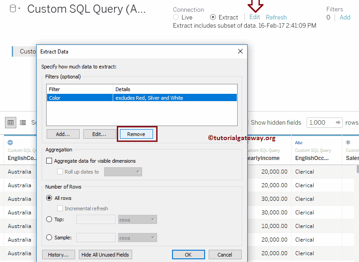Select the Extract connection radio button
The width and height of the screenshot is (359, 262).
pyautogui.click(x=213, y=17)
